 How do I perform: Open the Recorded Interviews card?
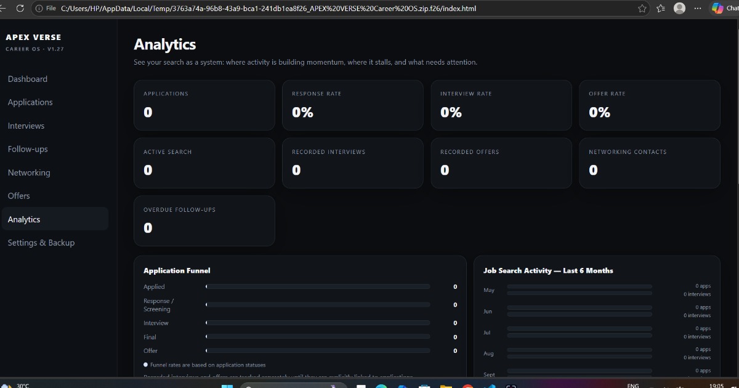tap(353, 163)
